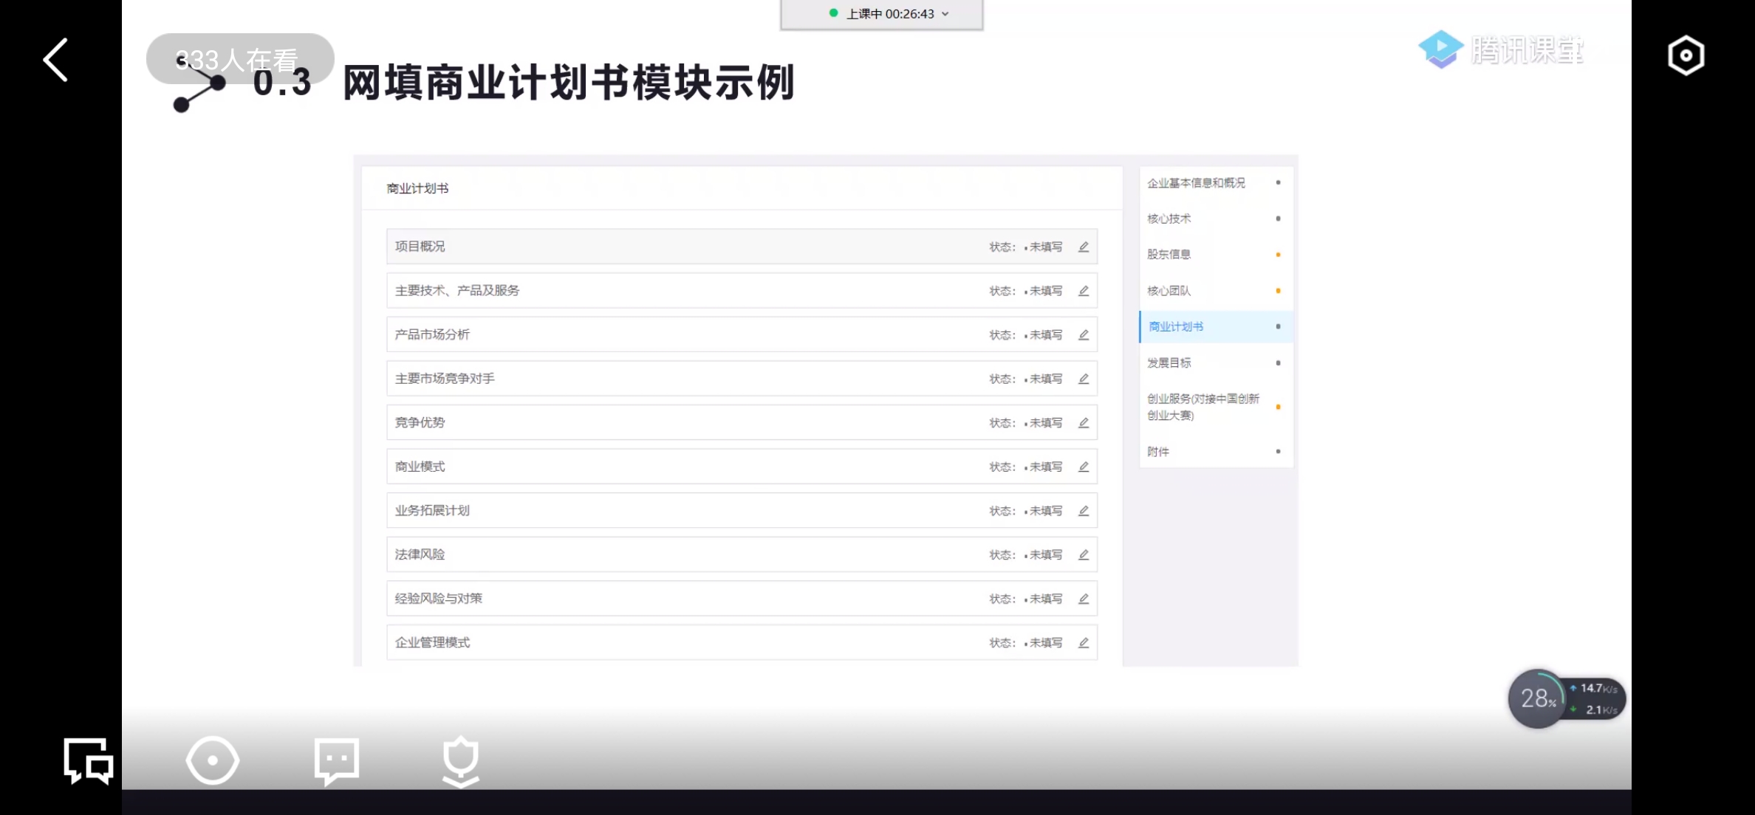Viewport: 1755px width, 815px height.
Task: Click the 商业模式 row label
Action: (x=420, y=467)
